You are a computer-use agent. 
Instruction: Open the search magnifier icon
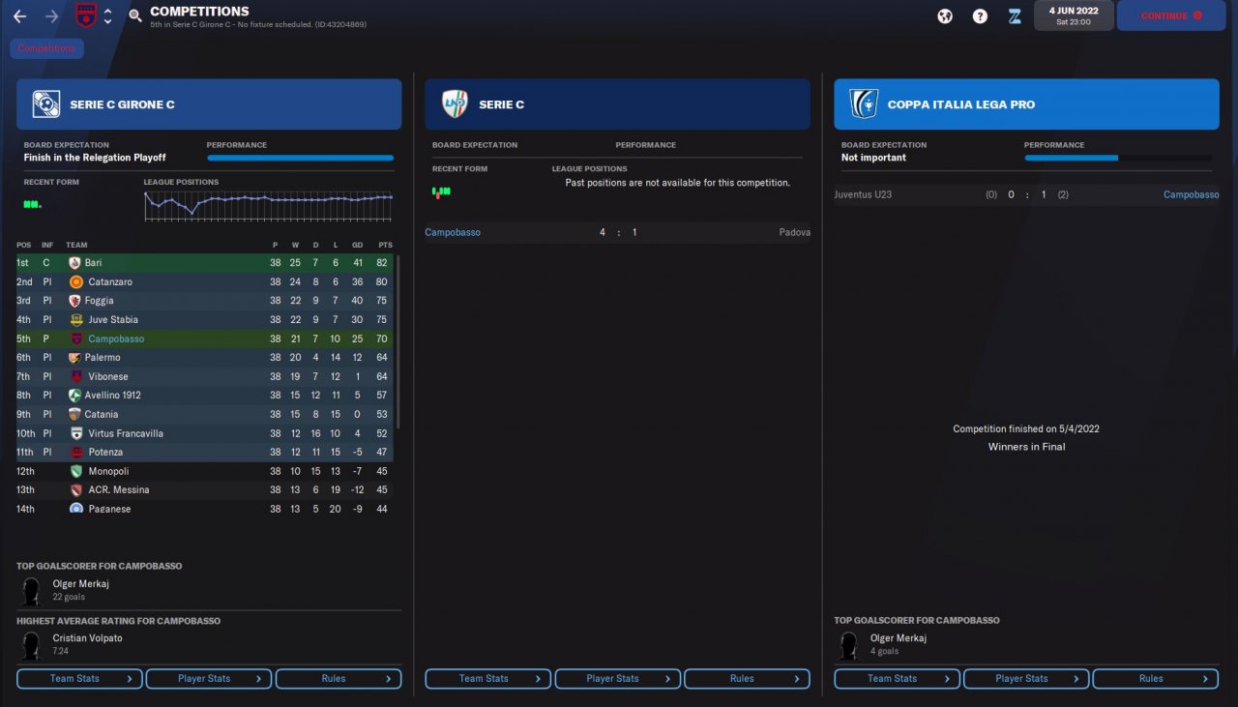pyautogui.click(x=135, y=15)
